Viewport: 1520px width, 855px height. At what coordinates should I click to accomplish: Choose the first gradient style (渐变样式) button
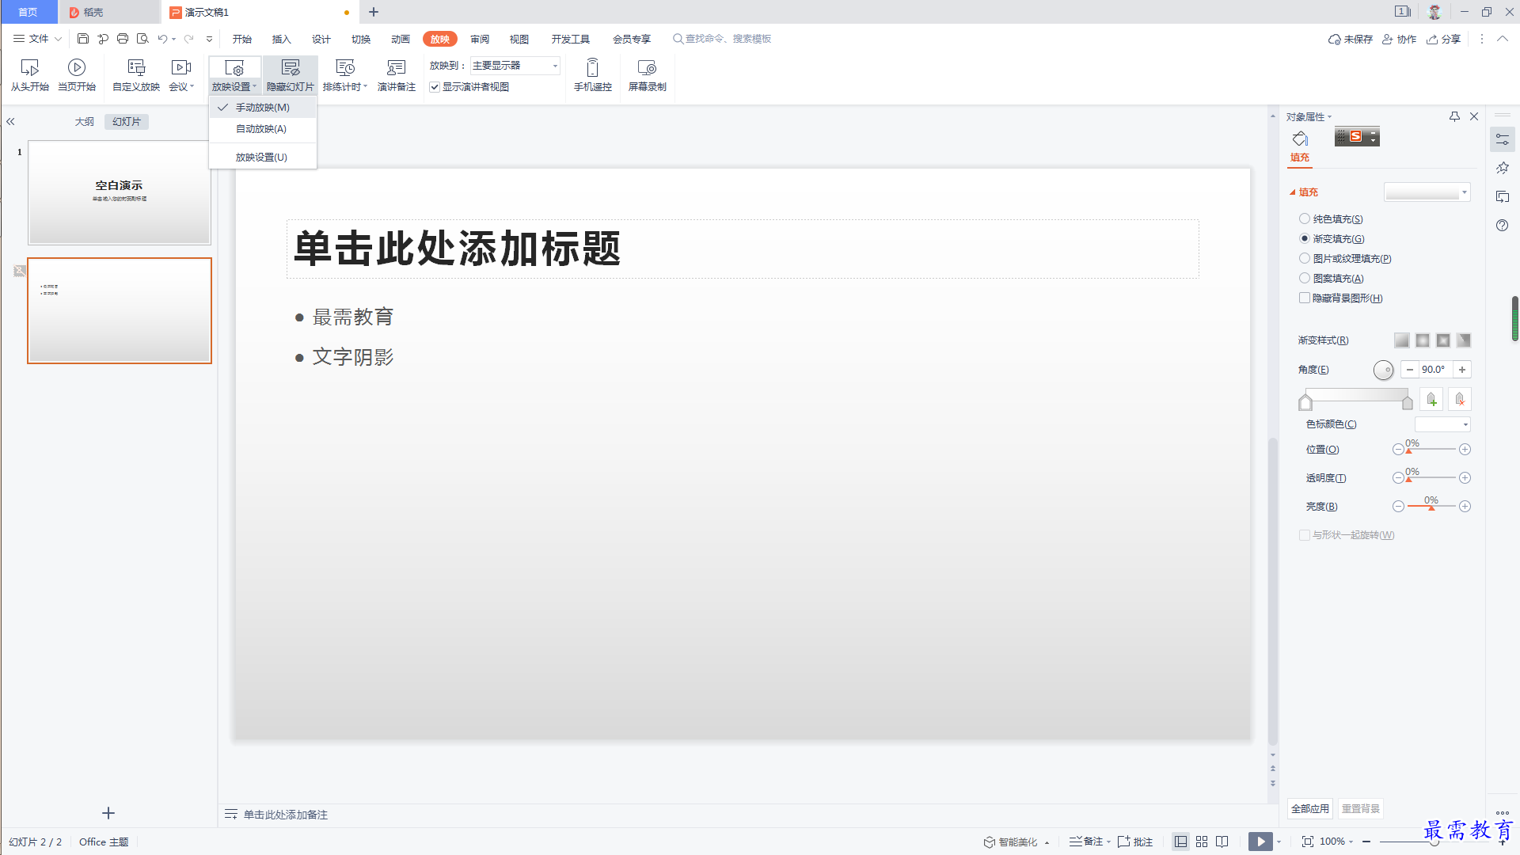[1402, 340]
